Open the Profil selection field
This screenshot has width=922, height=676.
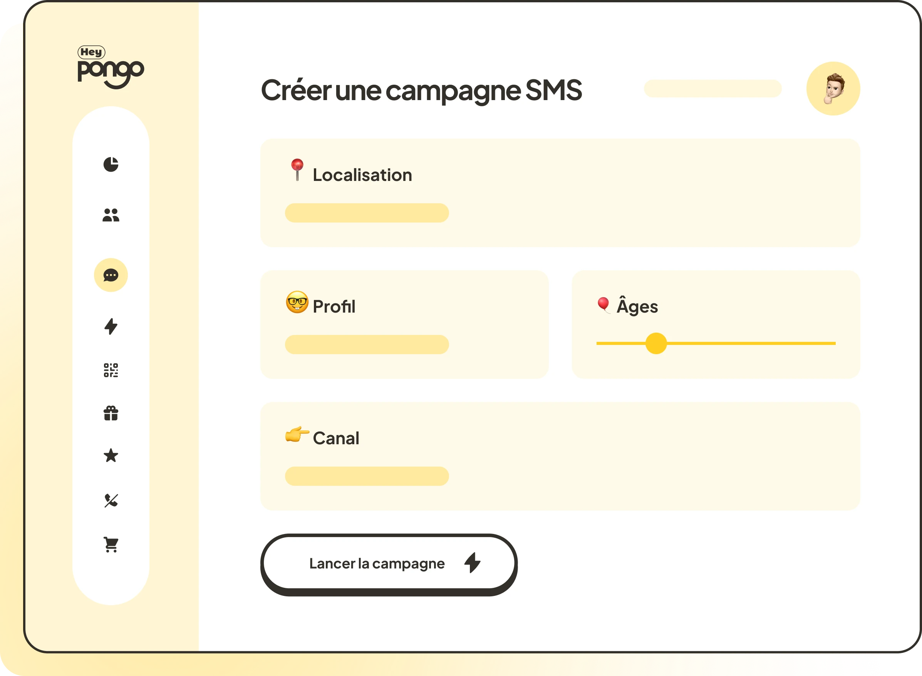(367, 345)
